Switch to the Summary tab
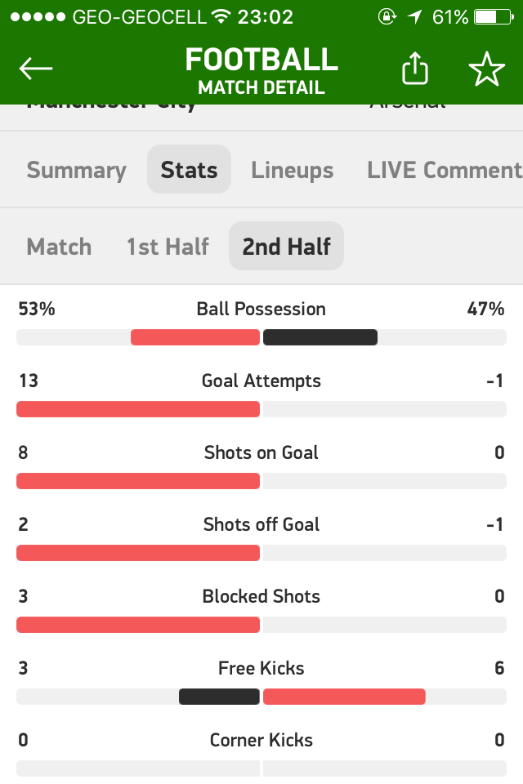Viewport: 523px width, 784px height. [76, 170]
